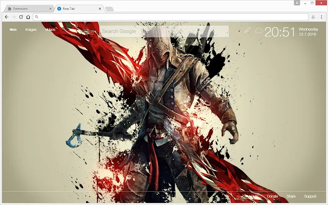
Task: Open the browser home page icon
Action: tap(28, 17)
